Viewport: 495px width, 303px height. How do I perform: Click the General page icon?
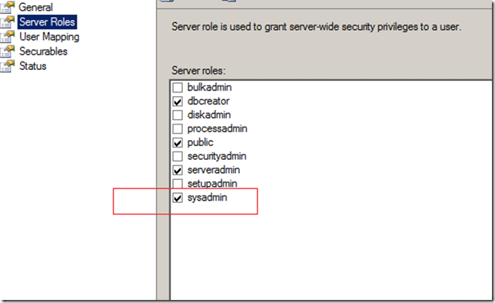(x=8, y=7)
